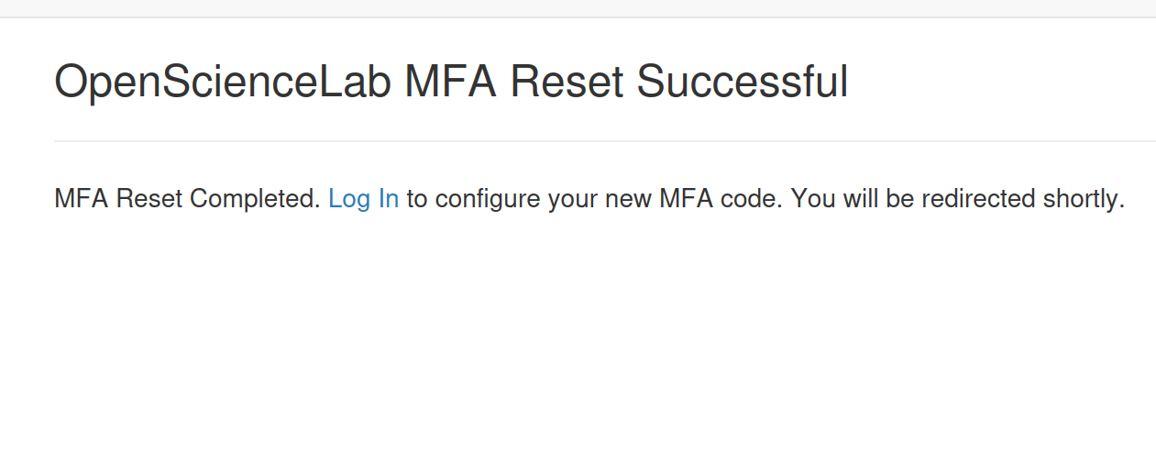Viewport: 1156px width, 465px height.
Task: Click the blank white area below the message
Action: [578, 349]
